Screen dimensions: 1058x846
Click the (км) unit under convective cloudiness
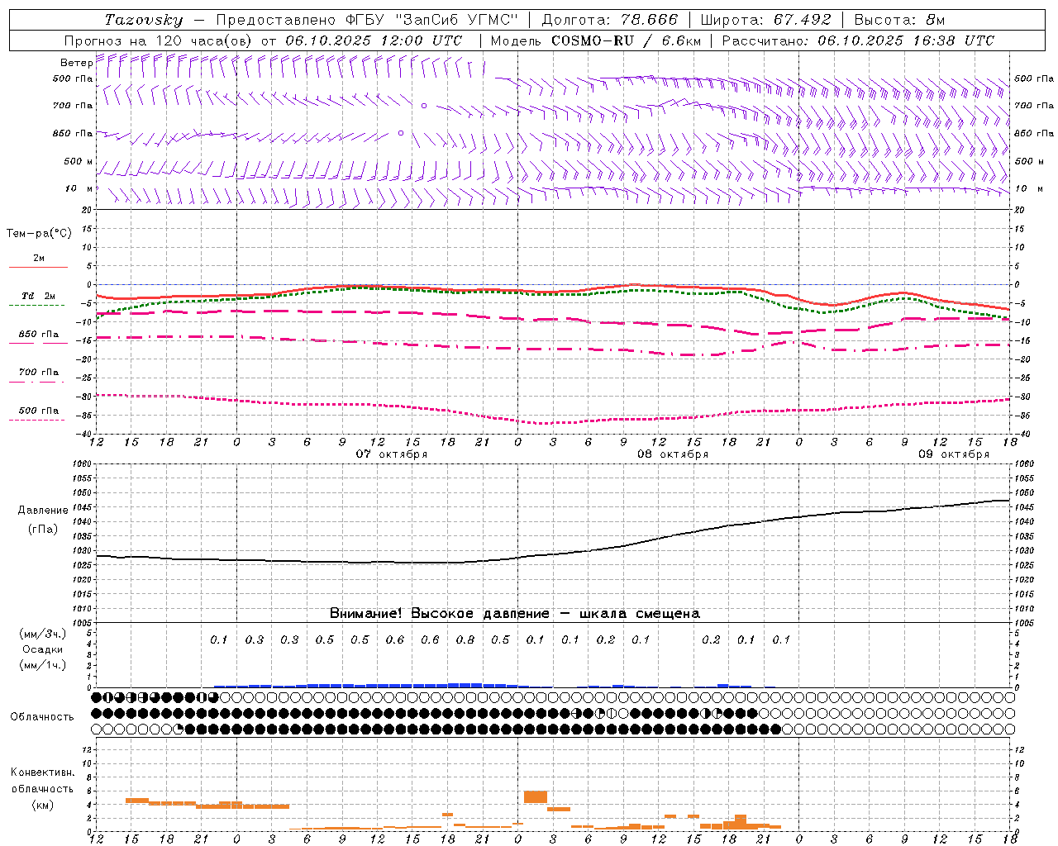pos(43,805)
